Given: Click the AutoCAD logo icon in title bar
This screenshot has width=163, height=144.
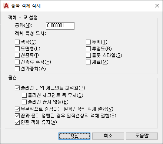Looking at the screenshot, I should (6, 6).
